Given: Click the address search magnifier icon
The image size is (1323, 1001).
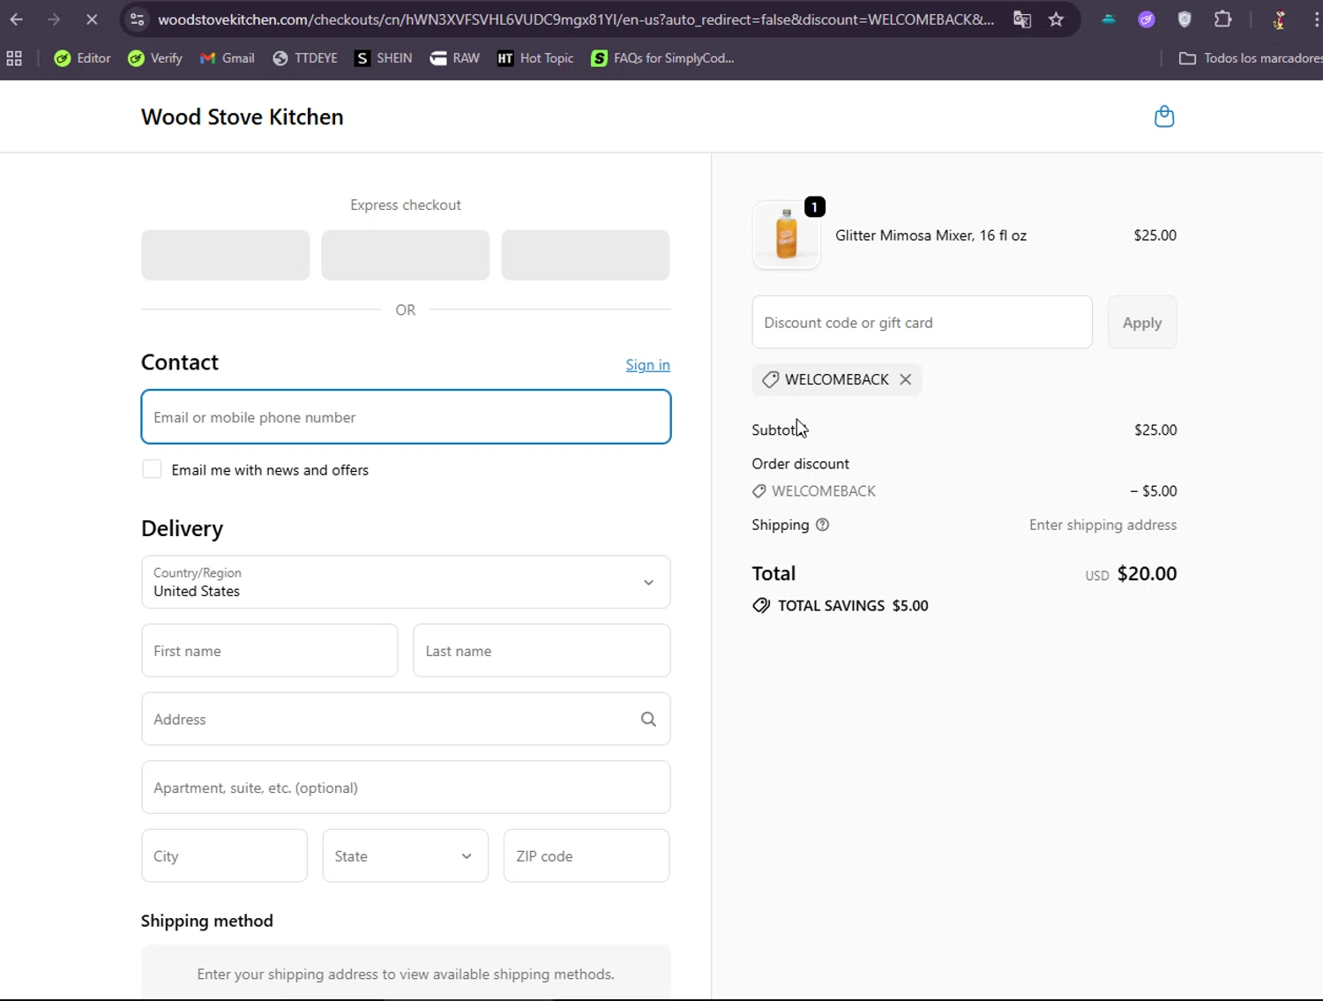Looking at the screenshot, I should pyautogui.click(x=648, y=719).
